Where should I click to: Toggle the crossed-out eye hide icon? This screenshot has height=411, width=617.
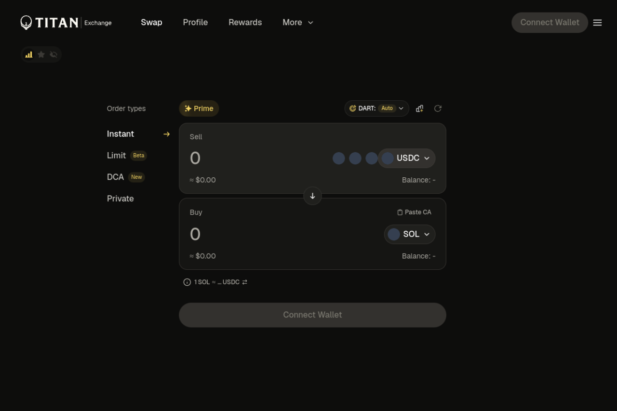[x=54, y=54]
